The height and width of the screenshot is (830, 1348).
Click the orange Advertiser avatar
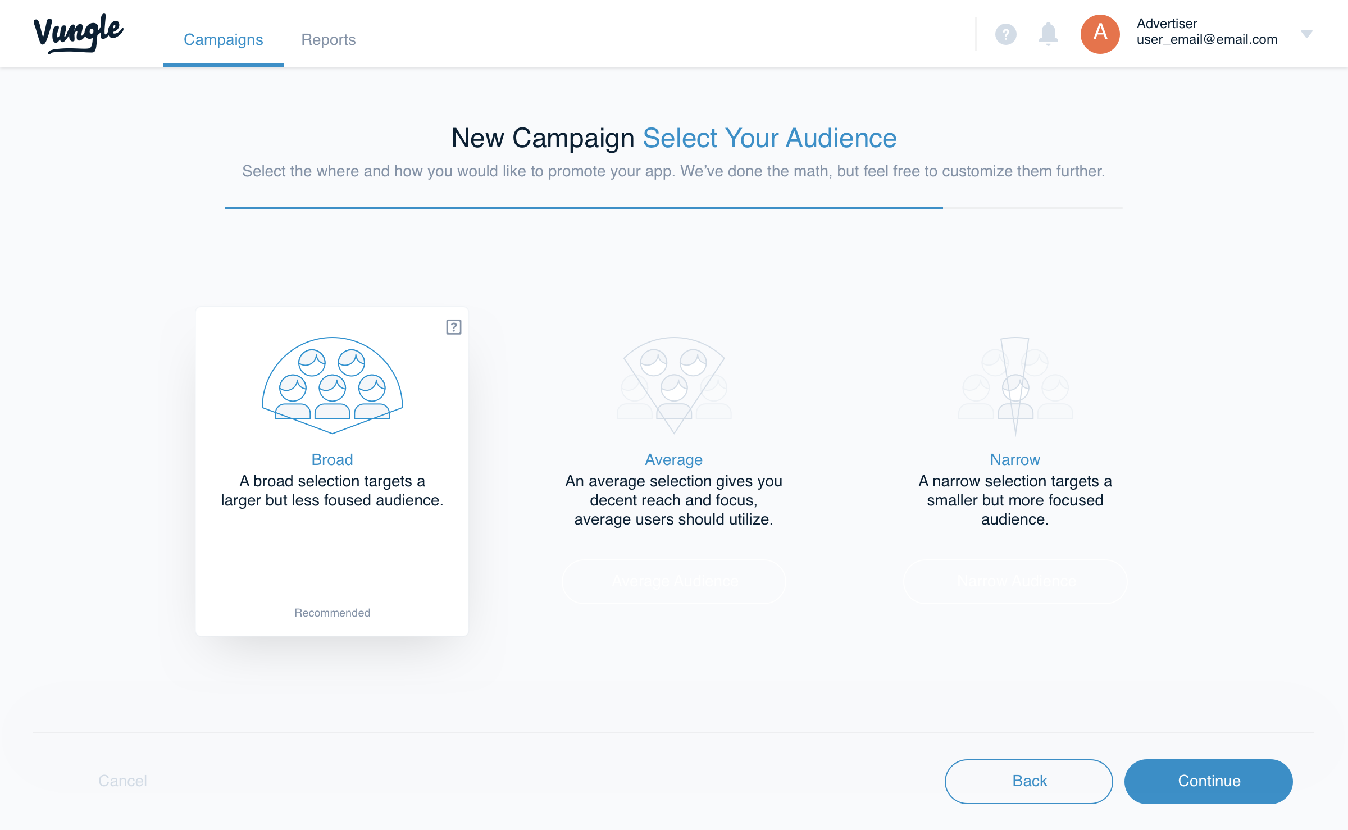coord(1100,34)
